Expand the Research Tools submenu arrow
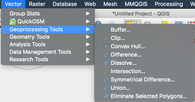This screenshot has height=102, width=195. tap(88, 59)
